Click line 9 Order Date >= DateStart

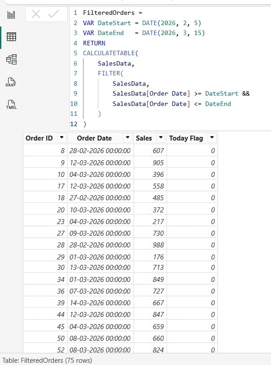pyautogui.click(x=181, y=93)
